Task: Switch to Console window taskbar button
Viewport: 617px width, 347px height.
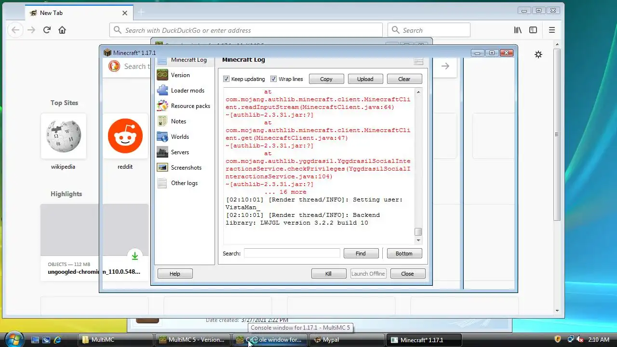Action: point(269,340)
